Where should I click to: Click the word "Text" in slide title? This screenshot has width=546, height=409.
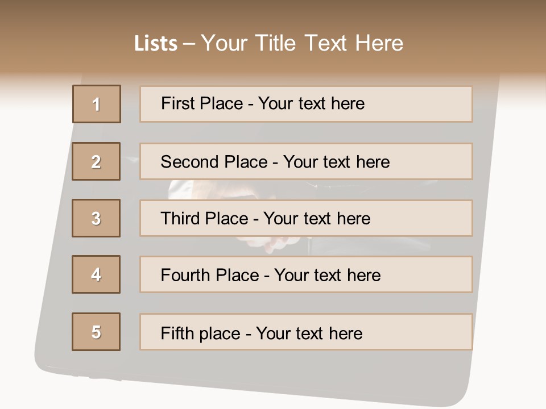(x=326, y=43)
